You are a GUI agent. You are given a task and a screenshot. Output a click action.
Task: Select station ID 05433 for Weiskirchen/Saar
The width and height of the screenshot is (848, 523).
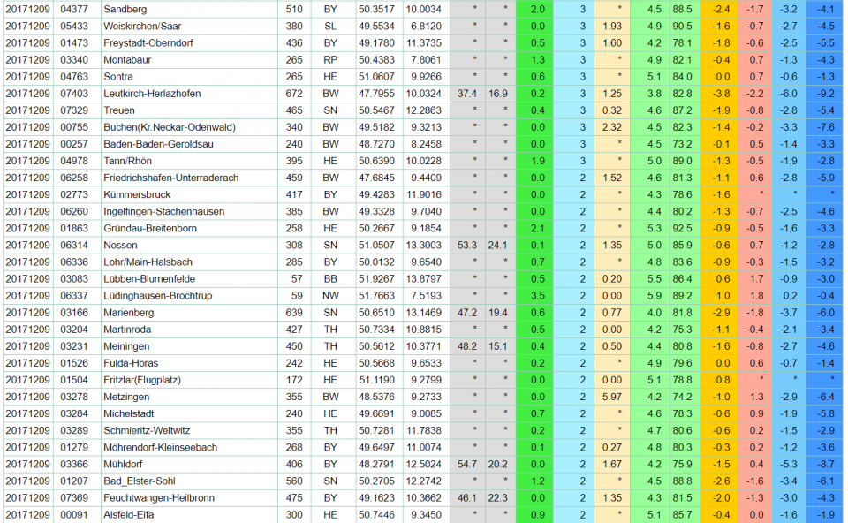[x=74, y=26]
